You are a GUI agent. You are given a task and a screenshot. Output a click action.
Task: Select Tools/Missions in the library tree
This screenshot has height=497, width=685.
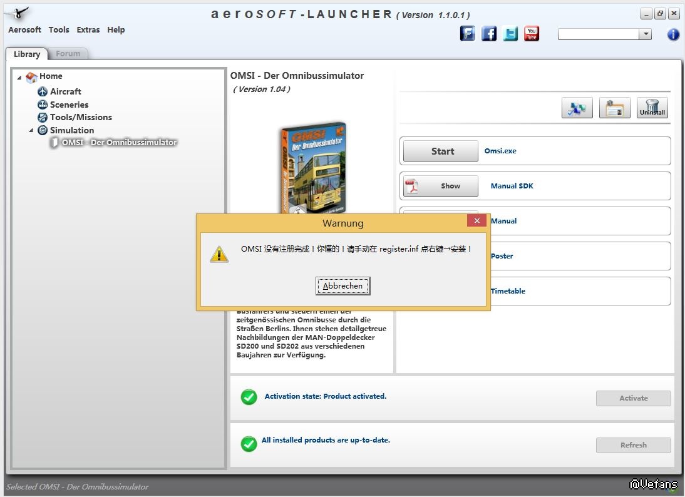[x=81, y=117]
